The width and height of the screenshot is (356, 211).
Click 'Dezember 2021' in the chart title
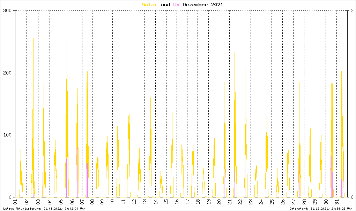(x=203, y=5)
